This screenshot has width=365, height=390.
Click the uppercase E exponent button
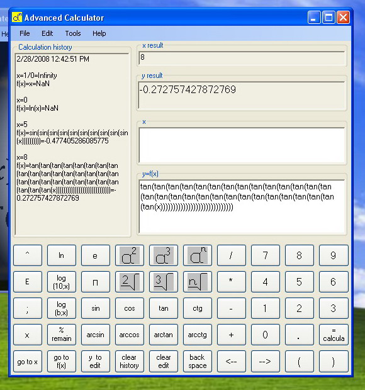coord(28,282)
